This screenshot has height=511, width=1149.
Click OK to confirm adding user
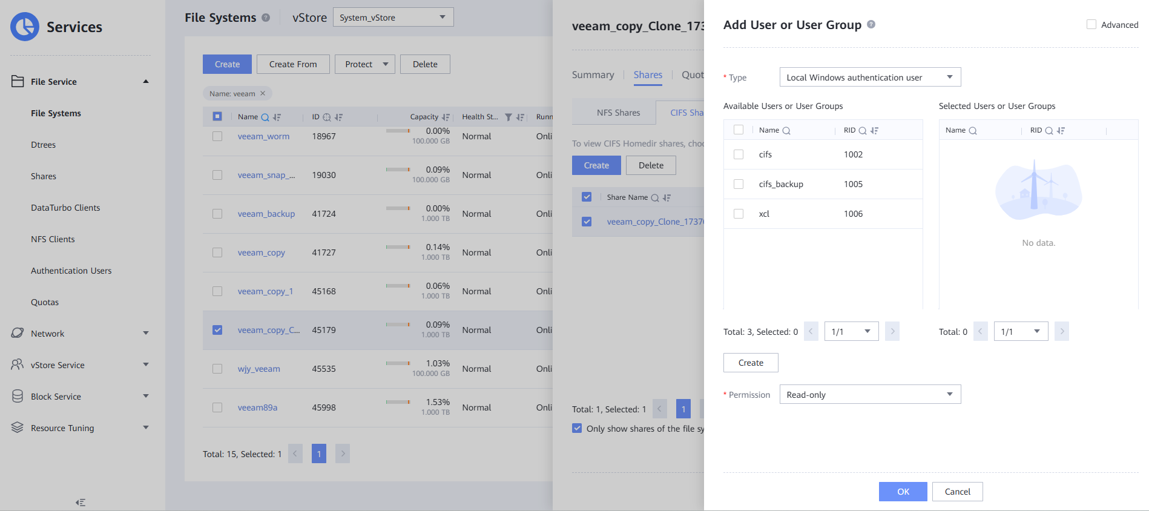(903, 492)
